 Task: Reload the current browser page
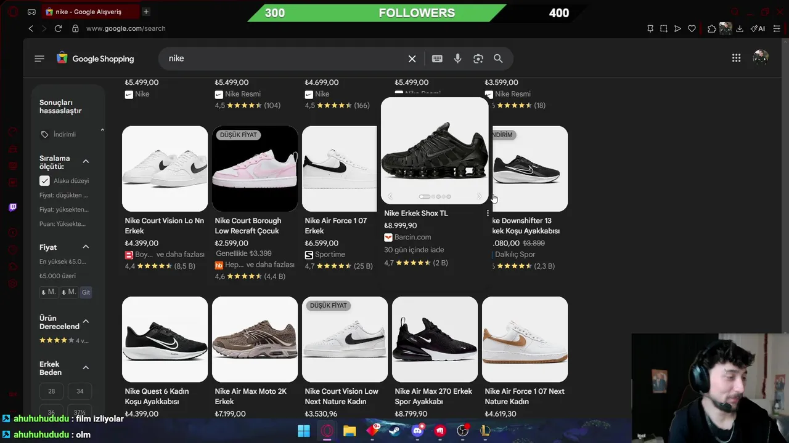click(x=58, y=28)
